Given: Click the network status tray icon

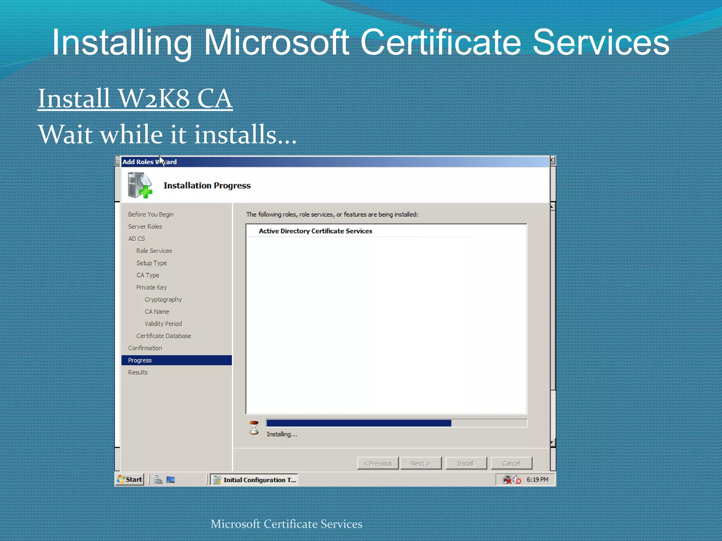Looking at the screenshot, I should click(507, 480).
